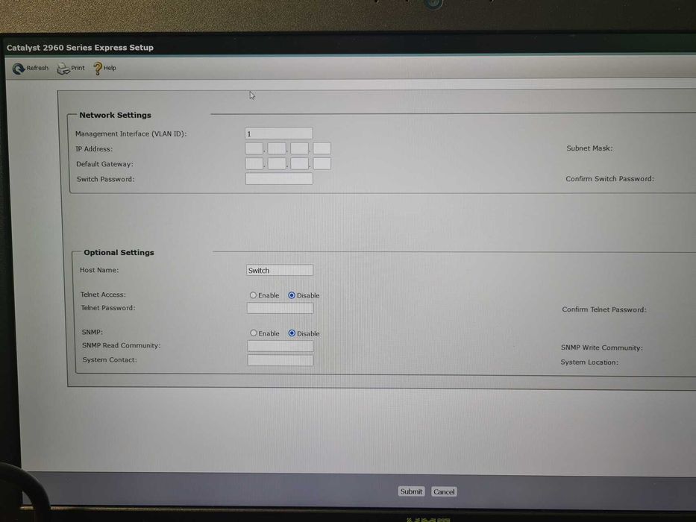Screen dimensions: 696x522
Task: Click the Management Interface VLAN ID field
Action: click(279, 133)
